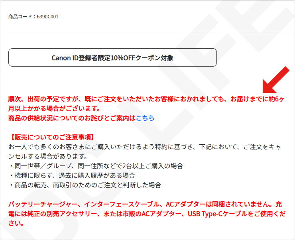Click the line mentioning USB Type-Cケーブル
The height and width of the screenshot is (240, 295).
point(147,214)
